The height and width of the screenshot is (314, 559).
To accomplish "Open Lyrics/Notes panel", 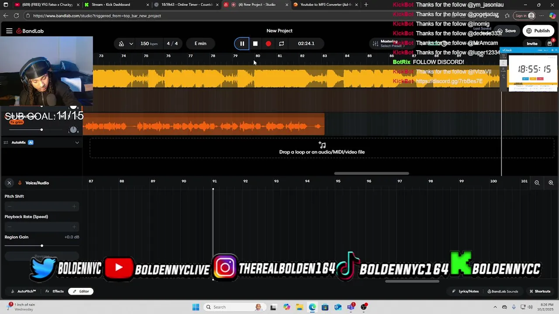I will click(466, 291).
